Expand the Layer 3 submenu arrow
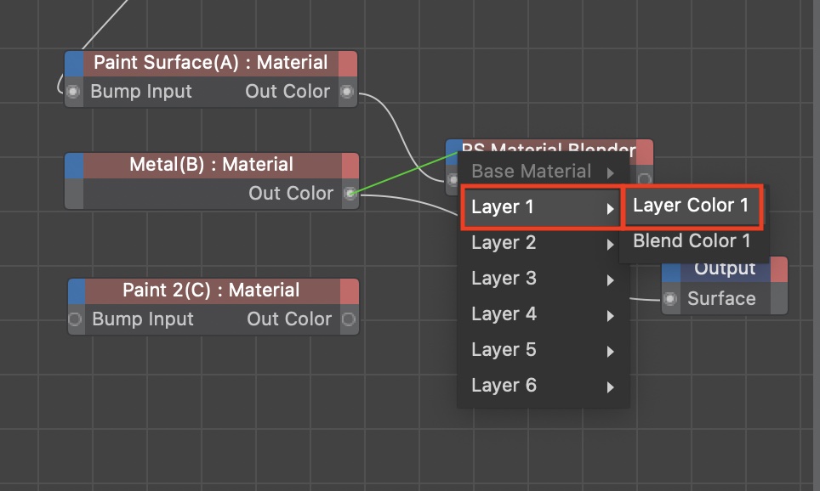 point(610,279)
